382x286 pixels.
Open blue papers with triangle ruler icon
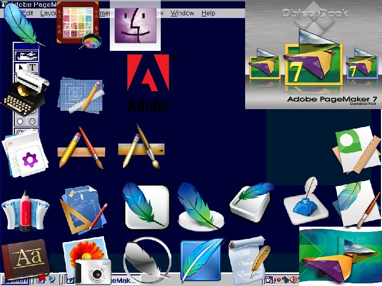(x=83, y=210)
